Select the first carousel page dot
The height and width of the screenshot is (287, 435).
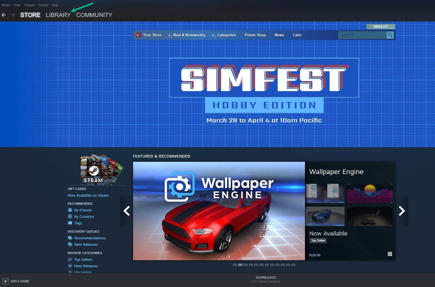235,265
